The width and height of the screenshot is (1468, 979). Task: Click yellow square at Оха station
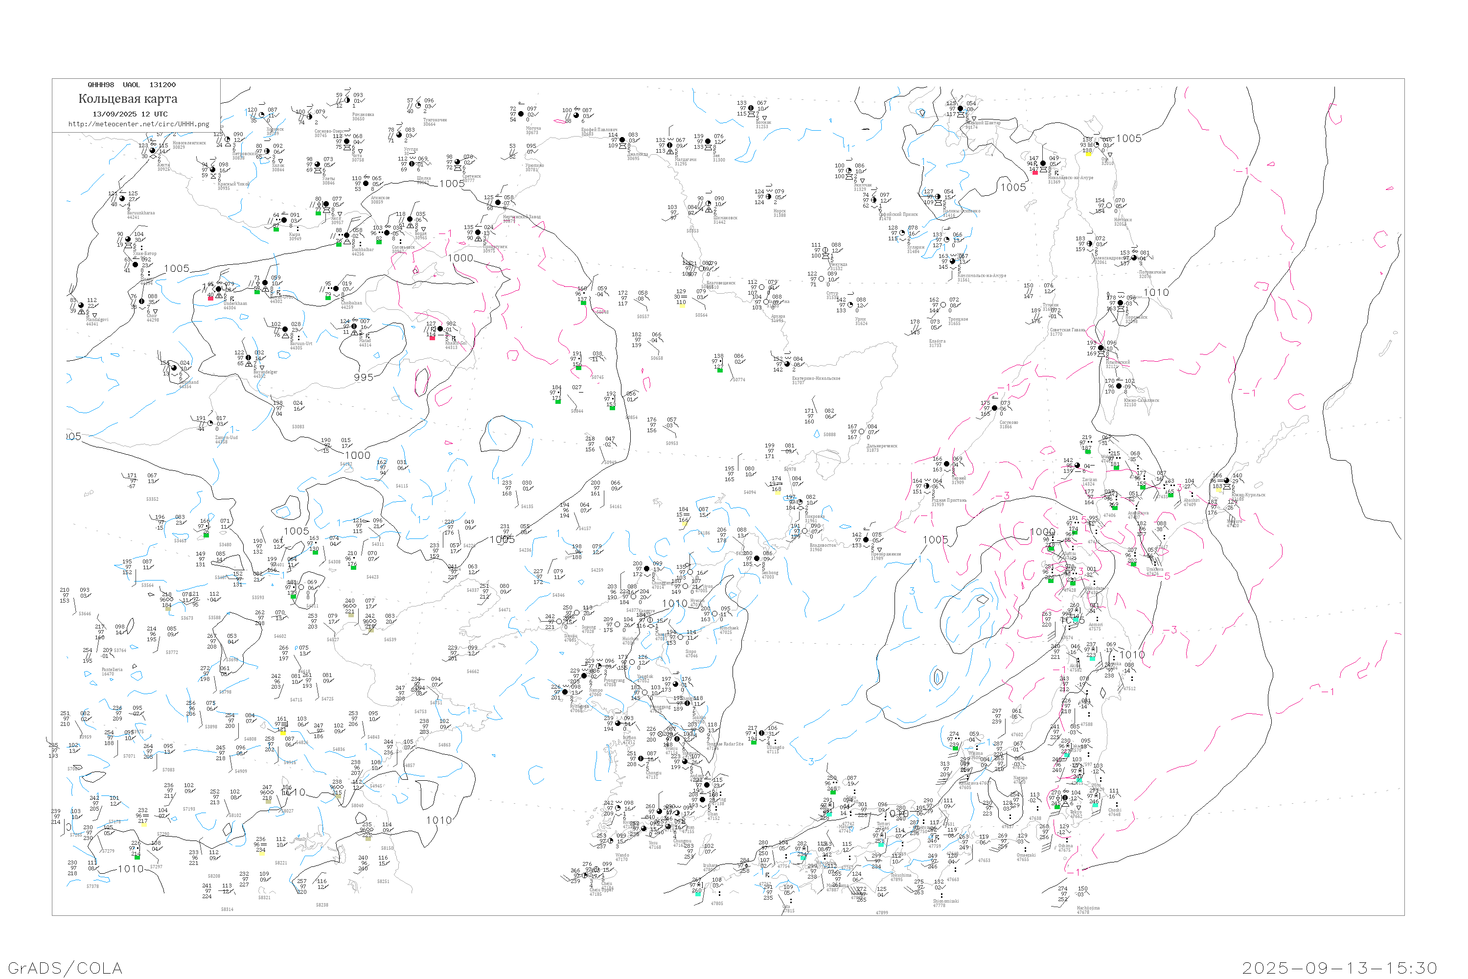point(1088,154)
